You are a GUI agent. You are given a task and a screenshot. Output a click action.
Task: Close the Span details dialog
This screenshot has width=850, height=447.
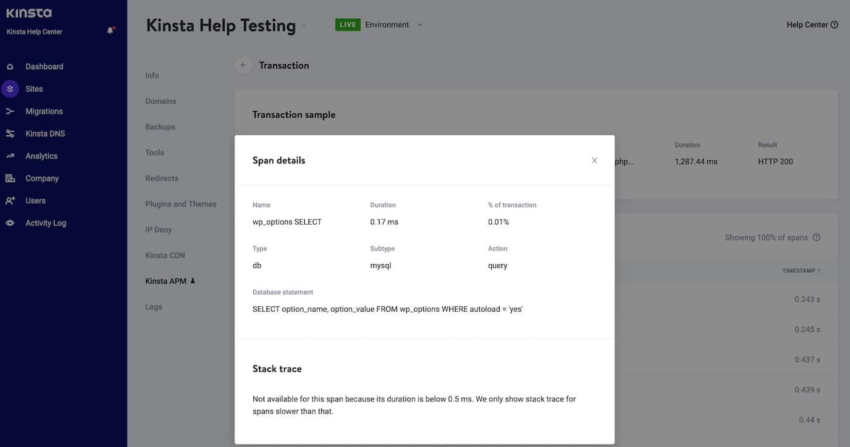(x=594, y=160)
